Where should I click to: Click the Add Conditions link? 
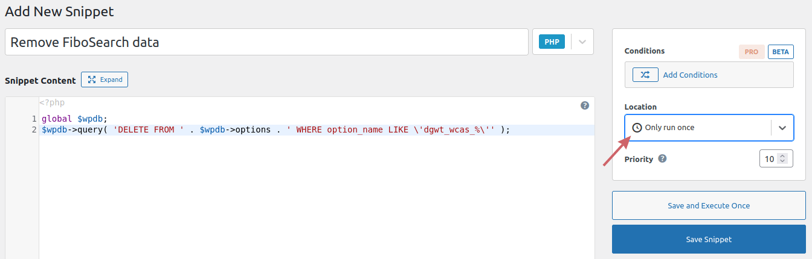tap(691, 75)
